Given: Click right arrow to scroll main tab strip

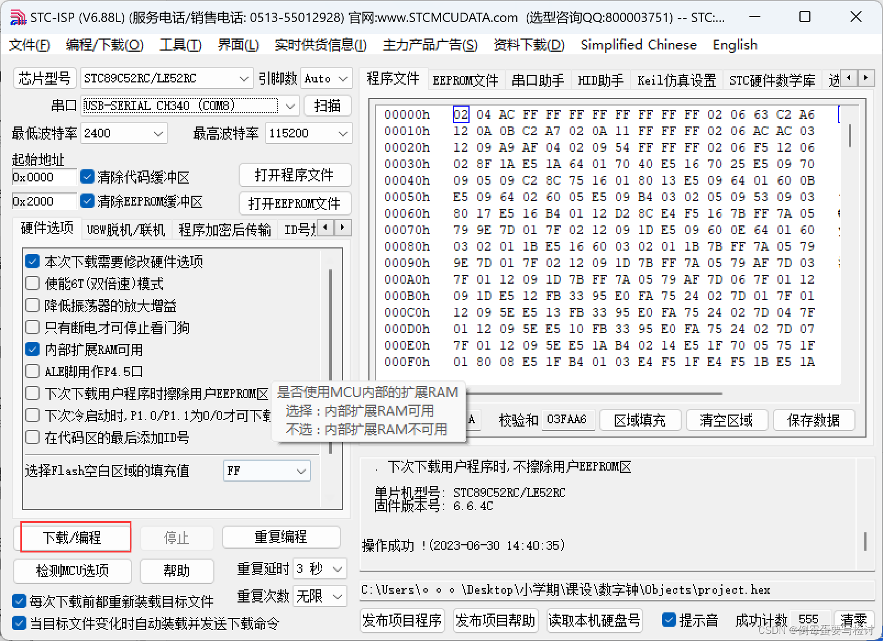Looking at the screenshot, I should 867,79.
